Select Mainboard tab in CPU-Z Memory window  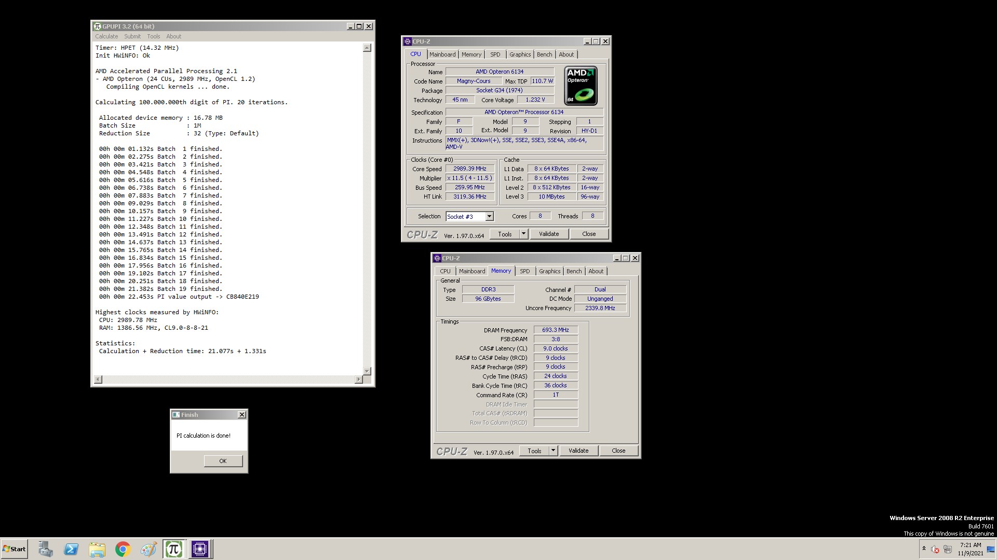(472, 271)
